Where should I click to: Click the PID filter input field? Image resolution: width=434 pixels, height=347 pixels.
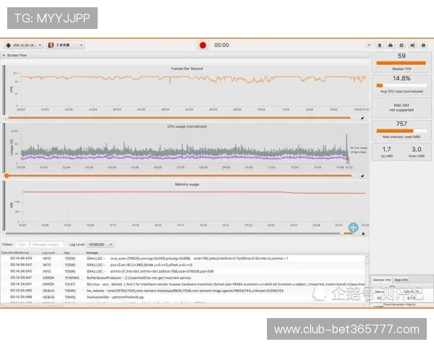pyautogui.click(x=22, y=245)
